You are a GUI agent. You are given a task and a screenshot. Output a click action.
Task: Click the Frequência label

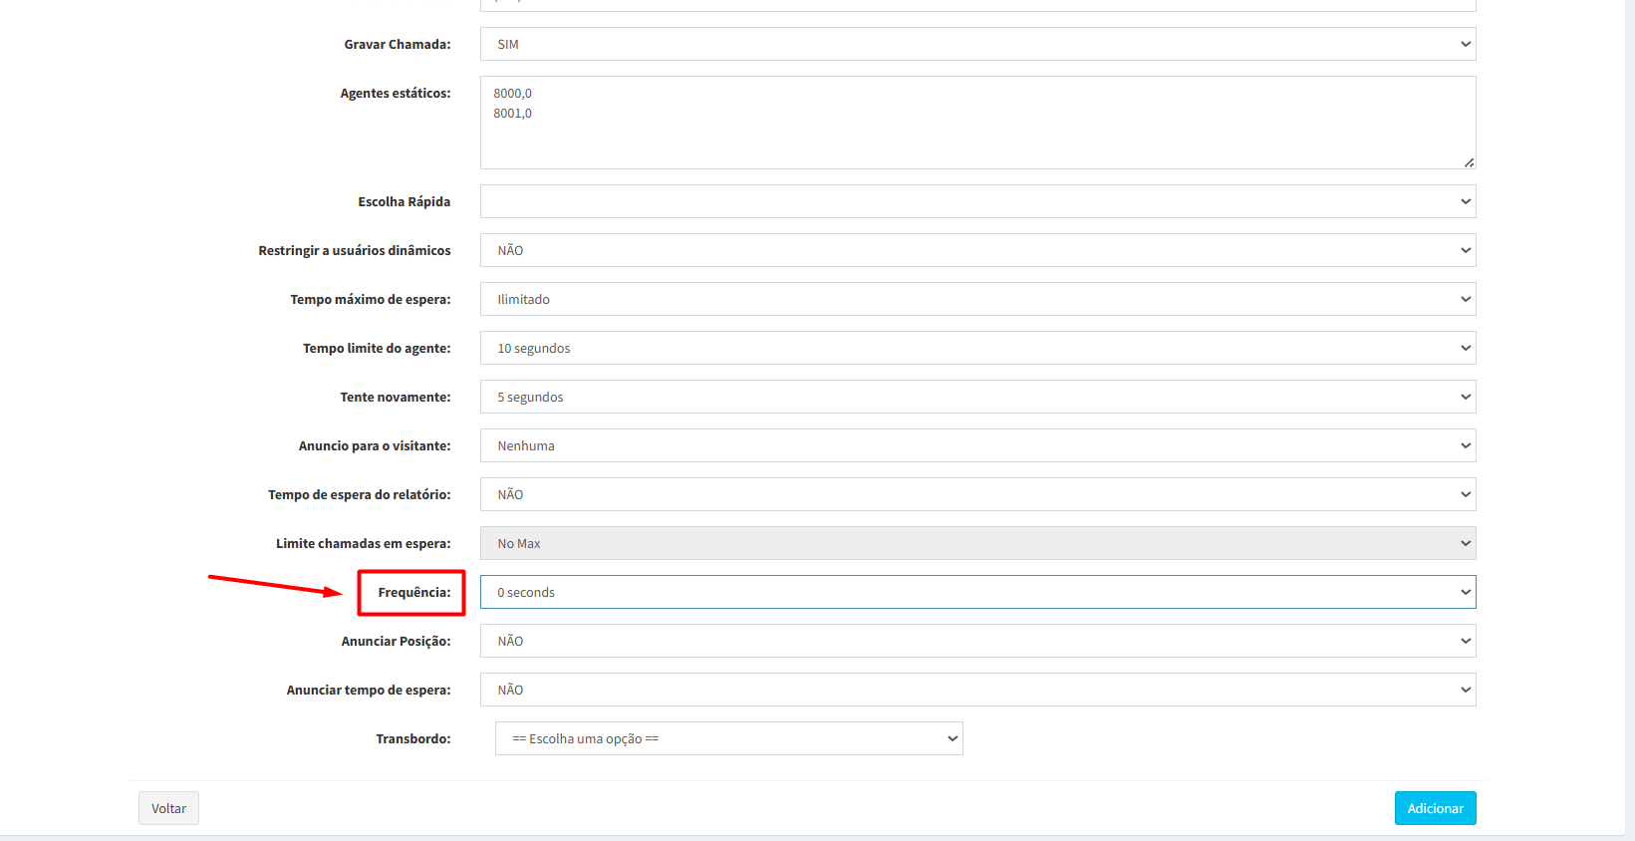[413, 592]
